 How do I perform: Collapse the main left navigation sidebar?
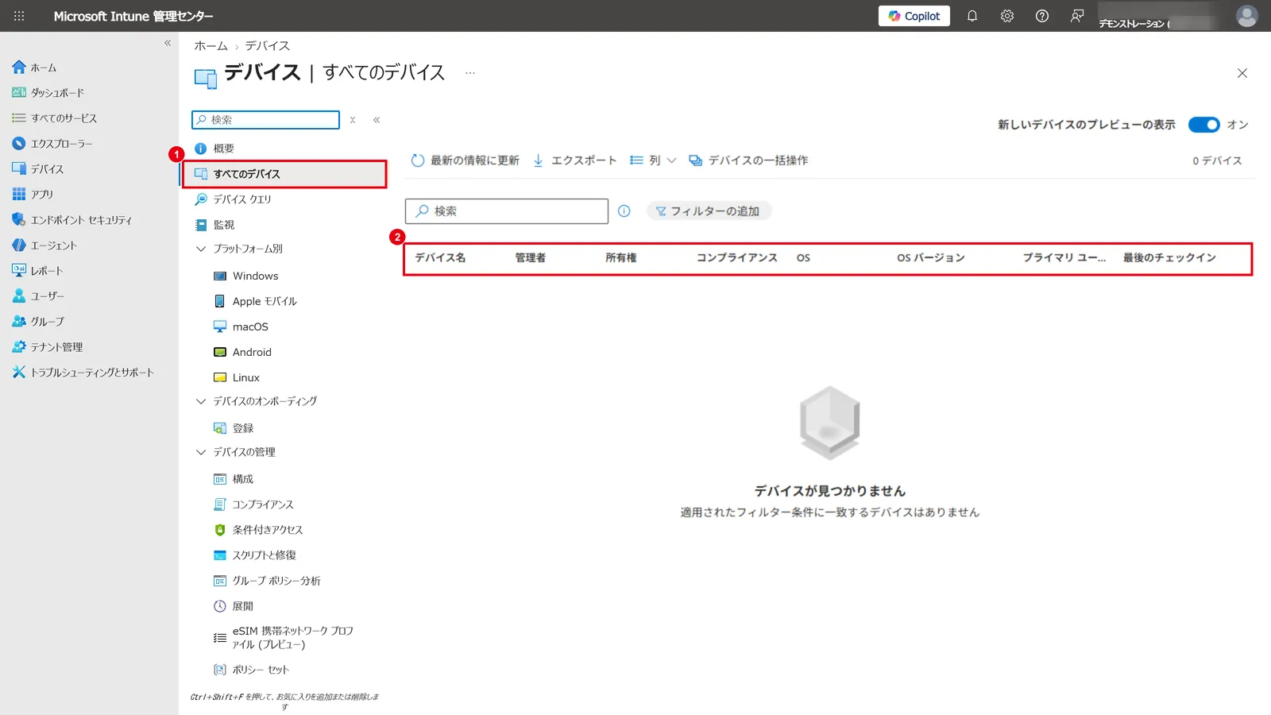pyautogui.click(x=168, y=43)
